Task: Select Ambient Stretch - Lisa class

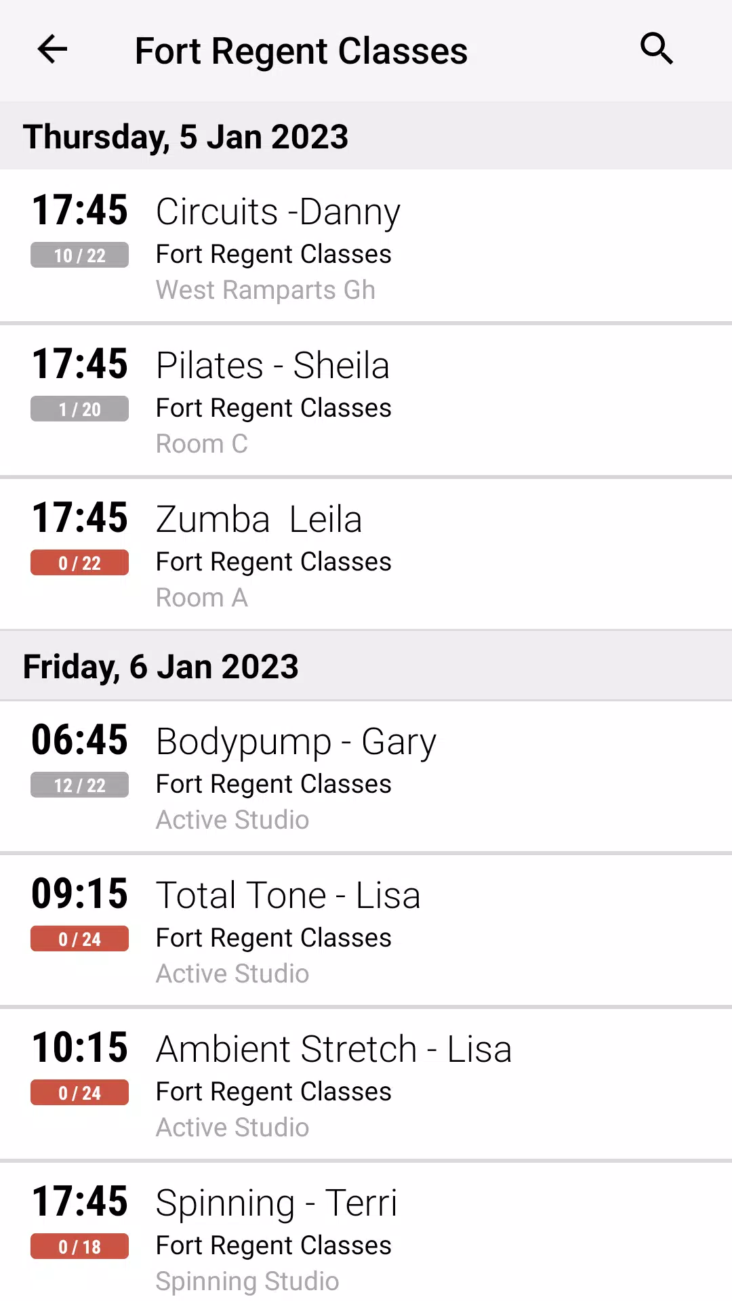Action: (366, 1083)
